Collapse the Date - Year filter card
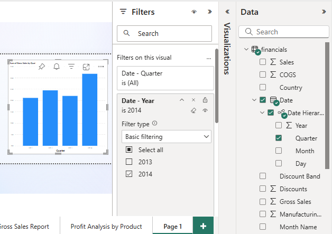This screenshot has height=234, width=332. pos(182,100)
